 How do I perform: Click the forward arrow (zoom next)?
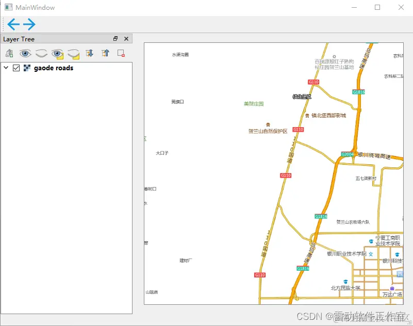29,24
